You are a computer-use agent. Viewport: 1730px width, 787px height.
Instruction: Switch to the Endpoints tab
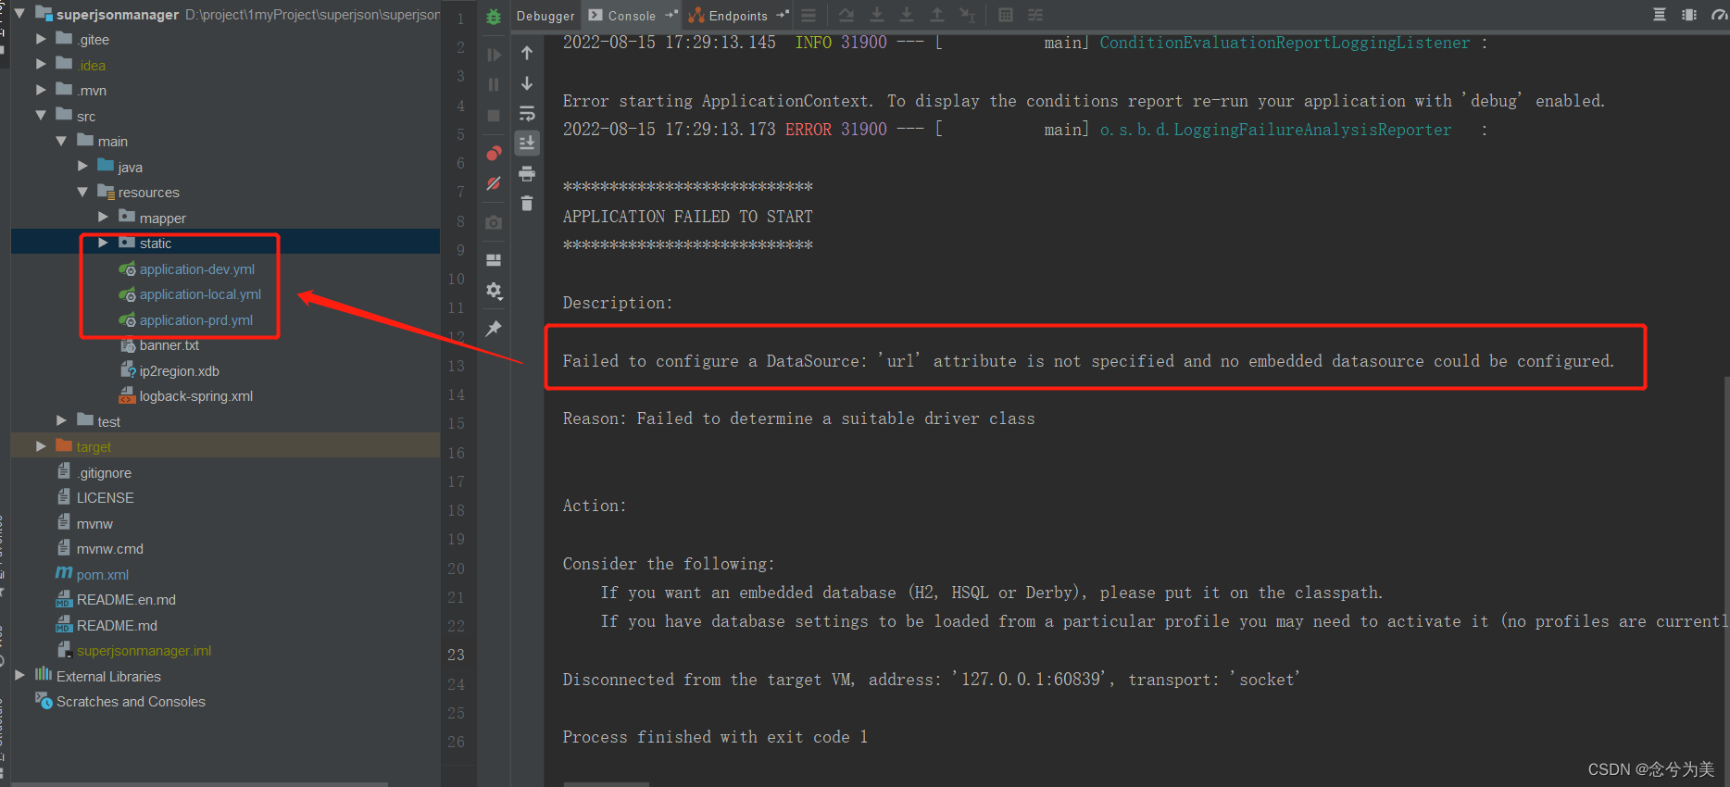tap(738, 16)
